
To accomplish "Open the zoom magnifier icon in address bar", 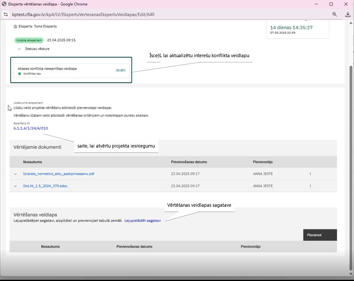I will point(335,14).
